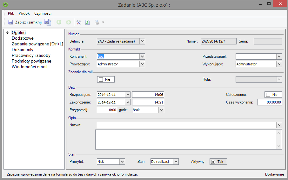Screen dimensions: 288x180
Task: Expand the print options arrow next to printer
Action: click(103, 22)
